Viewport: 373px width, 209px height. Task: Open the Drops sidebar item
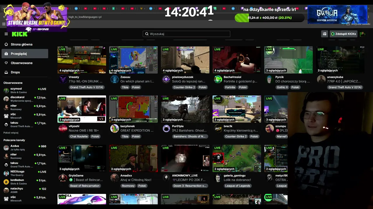25,72
